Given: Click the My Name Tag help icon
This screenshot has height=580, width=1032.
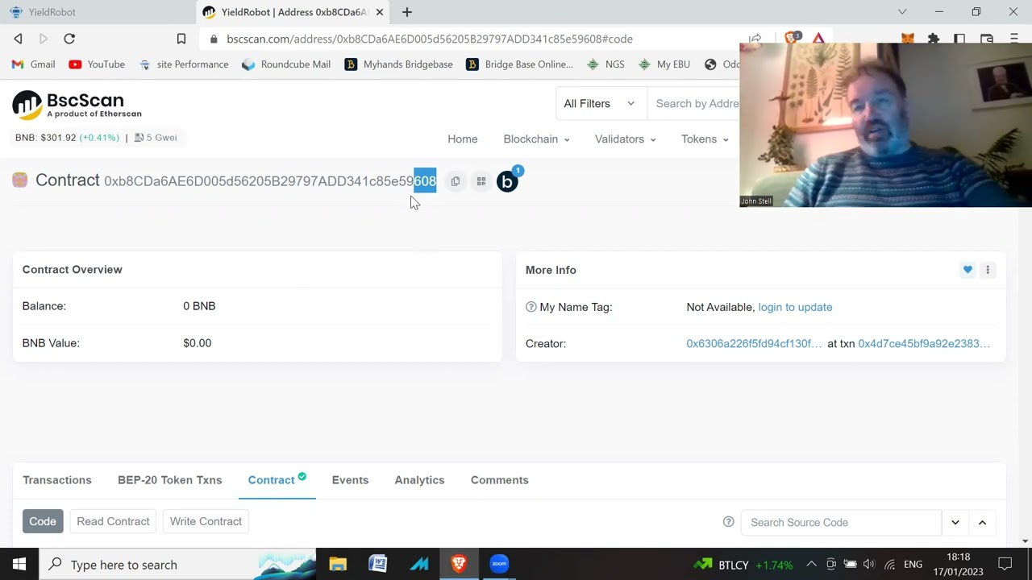Looking at the screenshot, I should click(531, 307).
